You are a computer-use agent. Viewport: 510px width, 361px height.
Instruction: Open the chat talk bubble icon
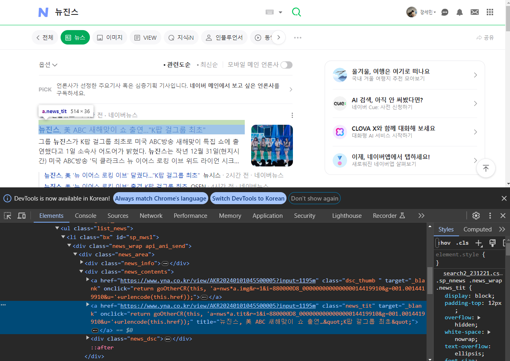coord(445,12)
